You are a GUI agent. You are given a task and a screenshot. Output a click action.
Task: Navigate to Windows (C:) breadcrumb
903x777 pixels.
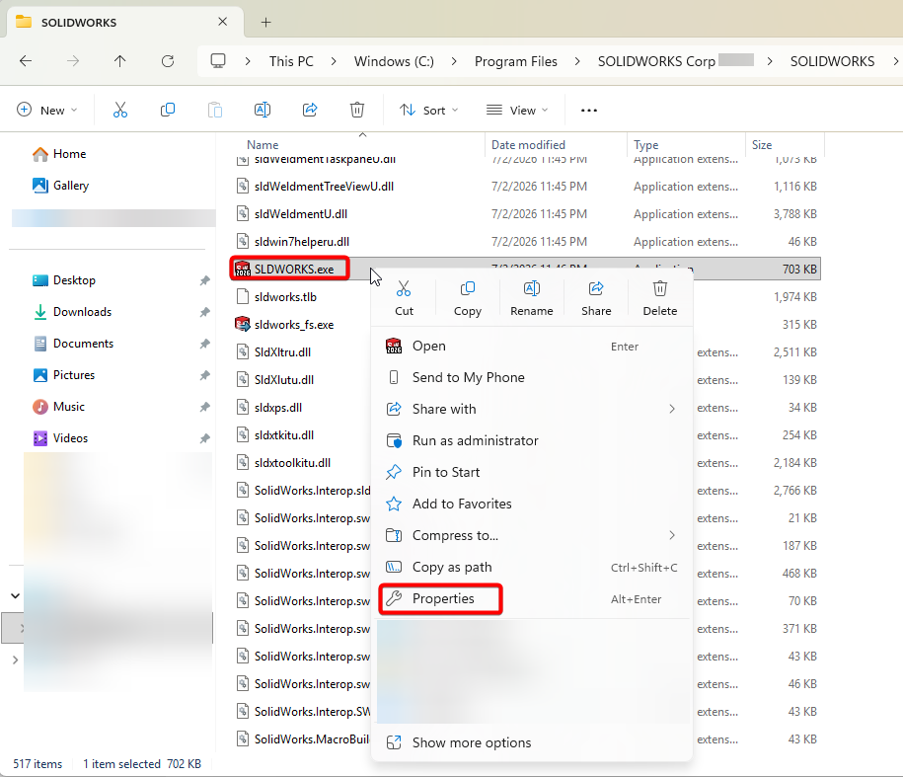pyautogui.click(x=394, y=61)
